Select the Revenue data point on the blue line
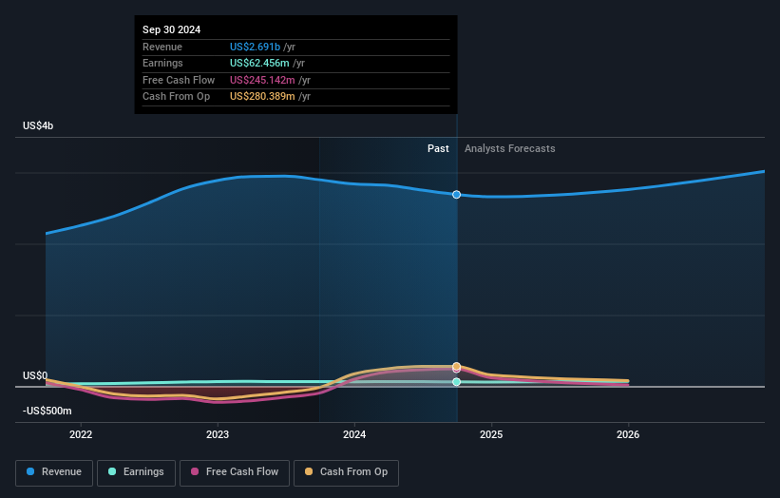 (x=456, y=195)
